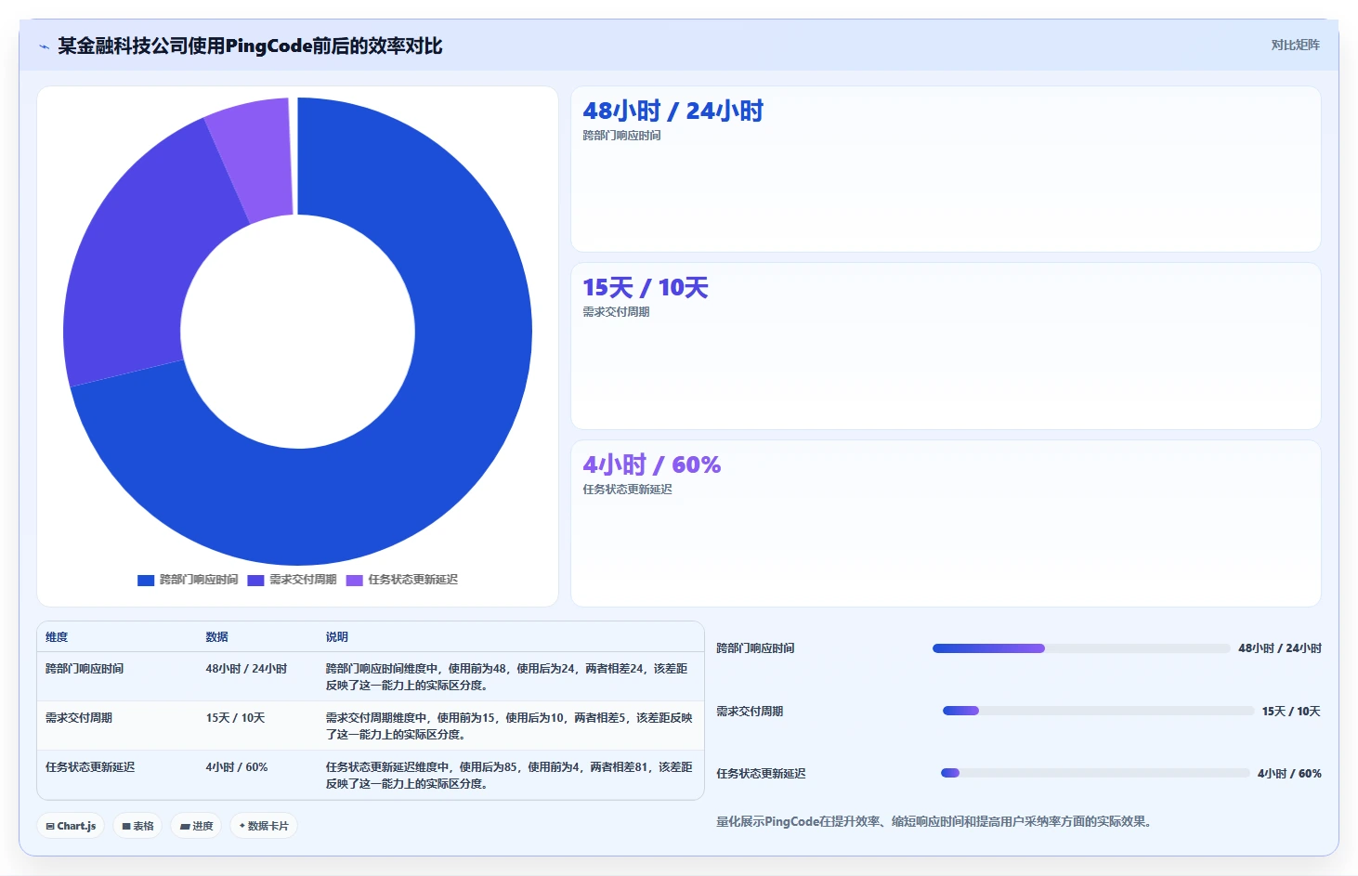The image size is (1358, 876).
Task: Click the 15天 / 10天 headline value in the card
Action: [x=645, y=288]
